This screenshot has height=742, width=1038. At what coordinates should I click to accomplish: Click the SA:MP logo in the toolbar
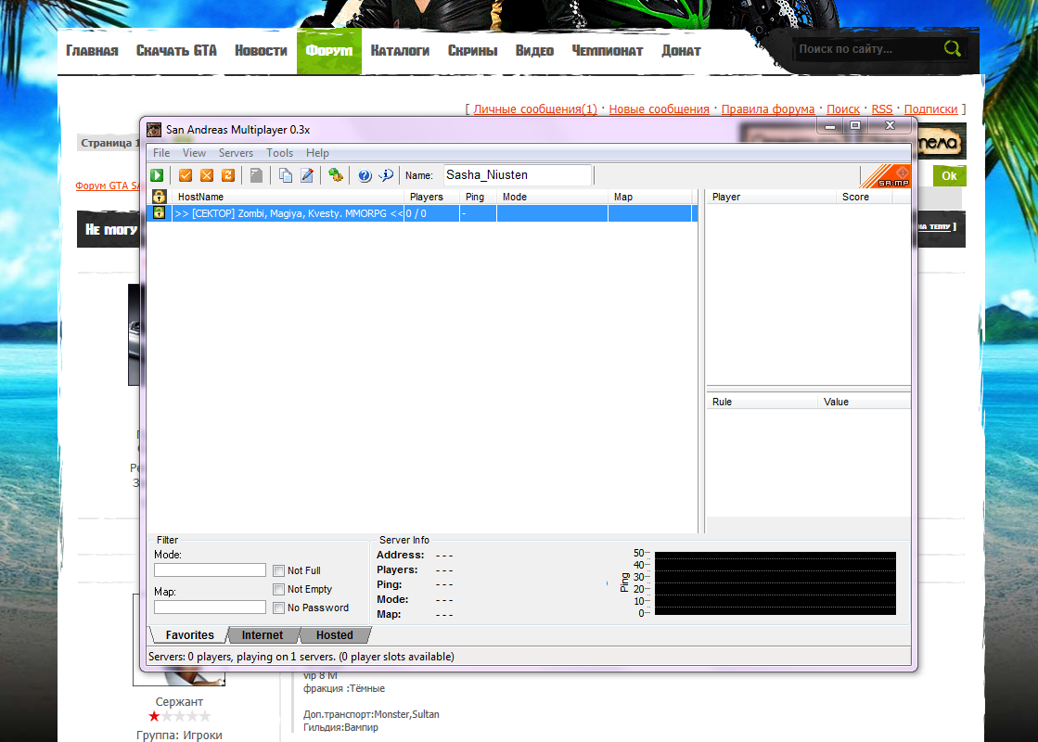coord(886,176)
